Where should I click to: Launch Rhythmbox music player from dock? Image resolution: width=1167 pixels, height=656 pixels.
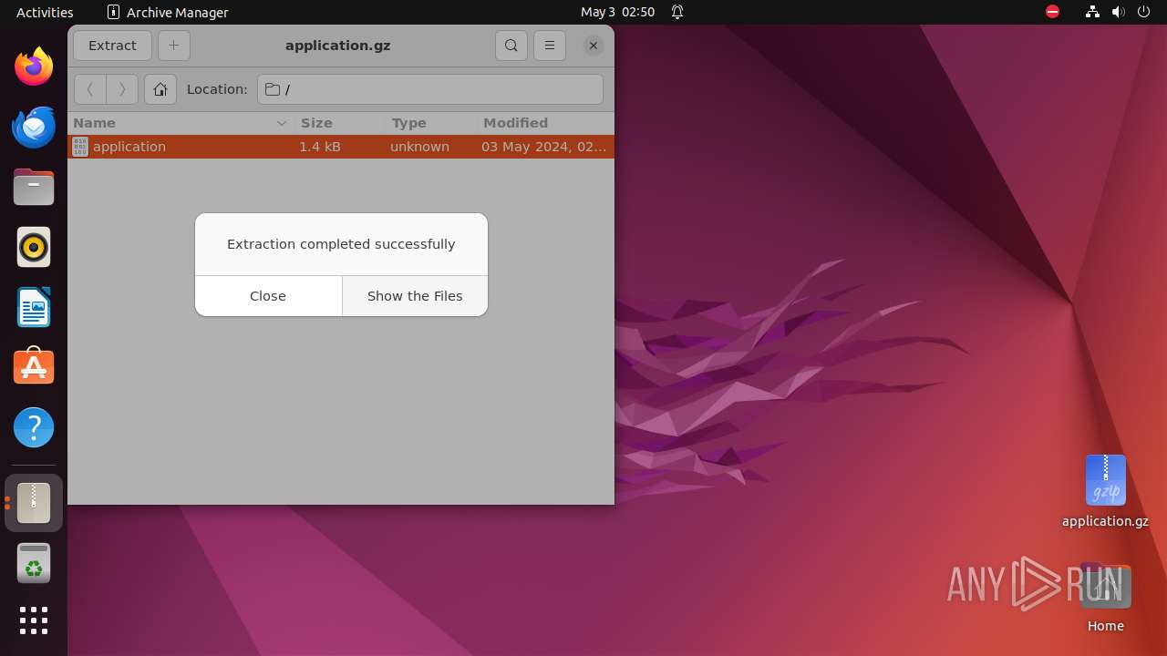pyautogui.click(x=34, y=247)
